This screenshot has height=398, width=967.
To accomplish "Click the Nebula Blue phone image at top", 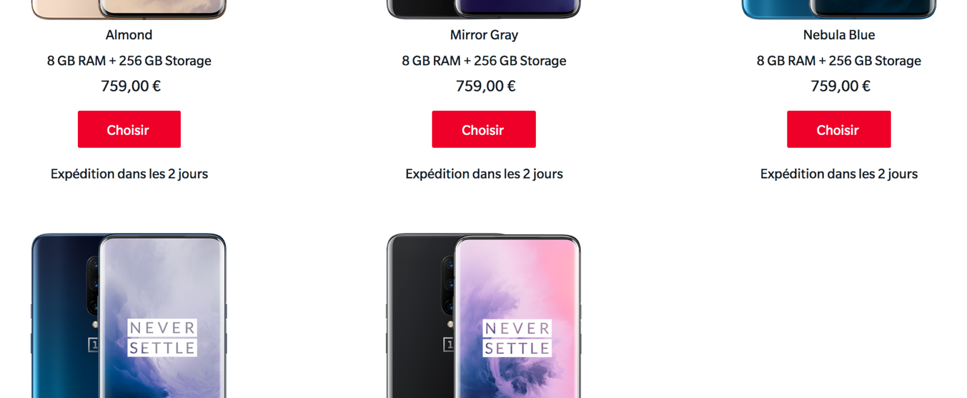I will click(839, 10).
